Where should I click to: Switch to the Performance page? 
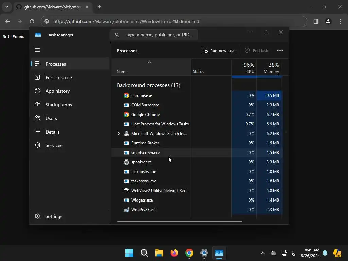70,77
